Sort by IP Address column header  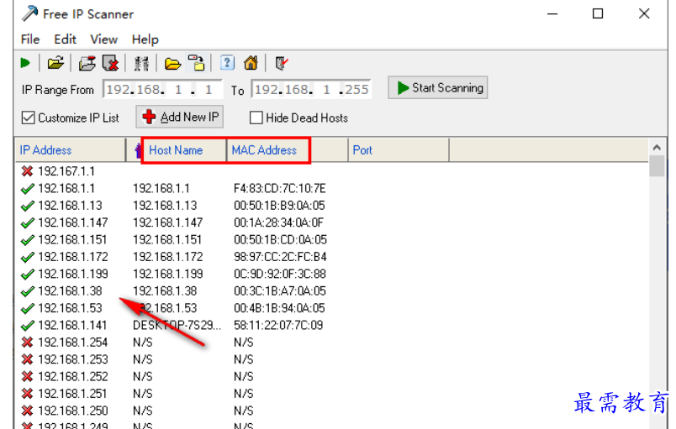pos(71,150)
